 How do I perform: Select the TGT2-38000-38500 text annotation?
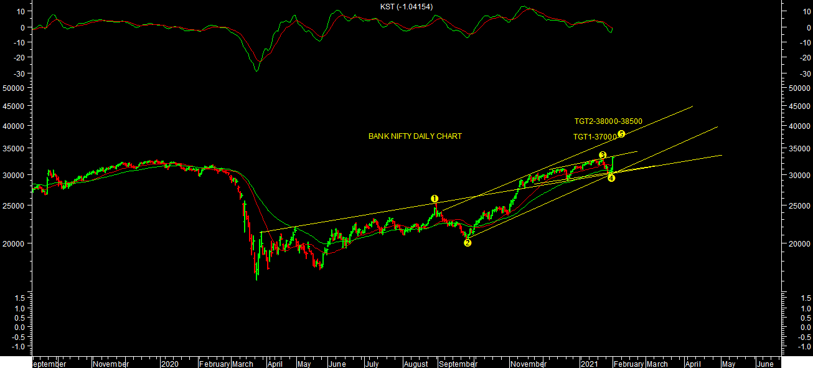point(608,121)
